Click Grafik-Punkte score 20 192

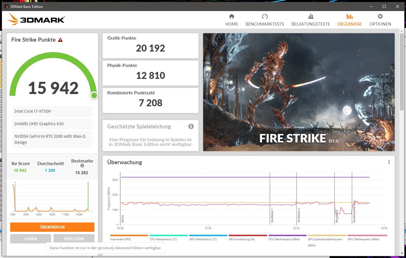(x=151, y=48)
